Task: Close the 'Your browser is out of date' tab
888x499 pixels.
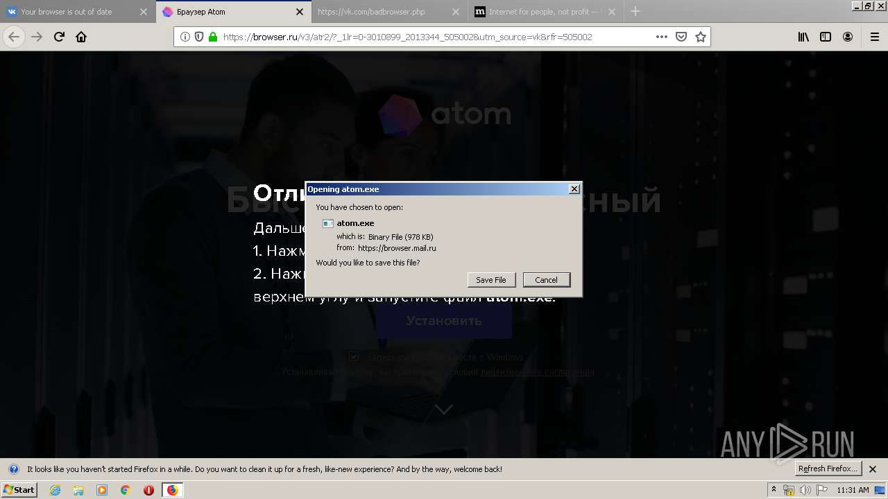Action: tap(144, 12)
